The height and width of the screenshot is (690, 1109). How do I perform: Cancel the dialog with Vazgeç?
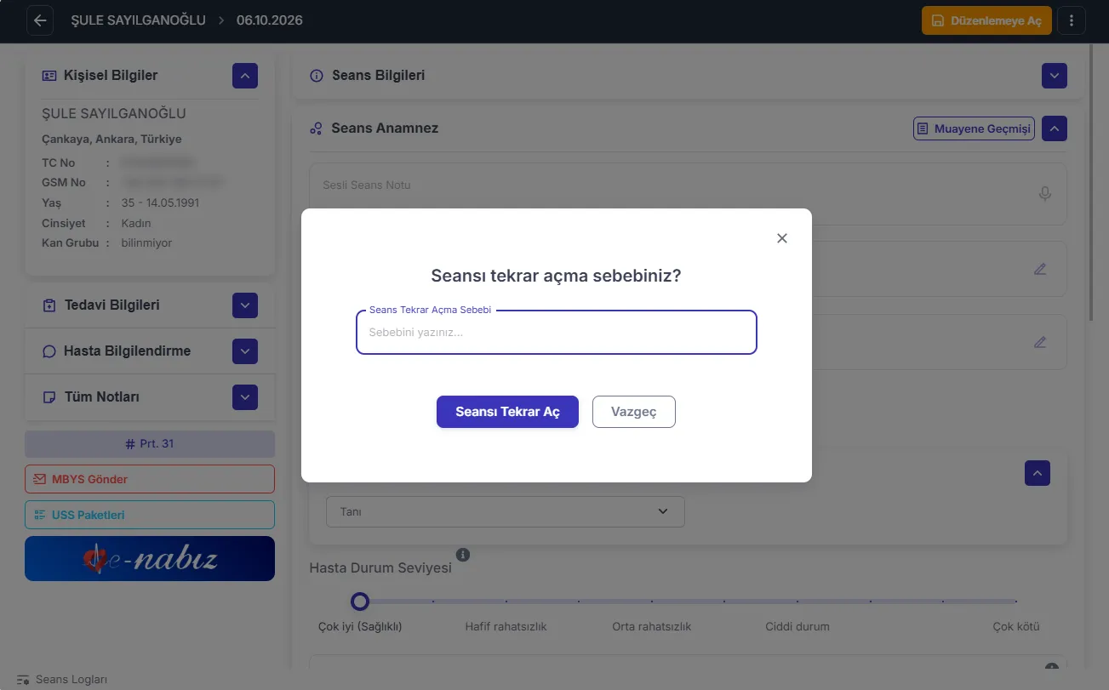[x=634, y=412]
